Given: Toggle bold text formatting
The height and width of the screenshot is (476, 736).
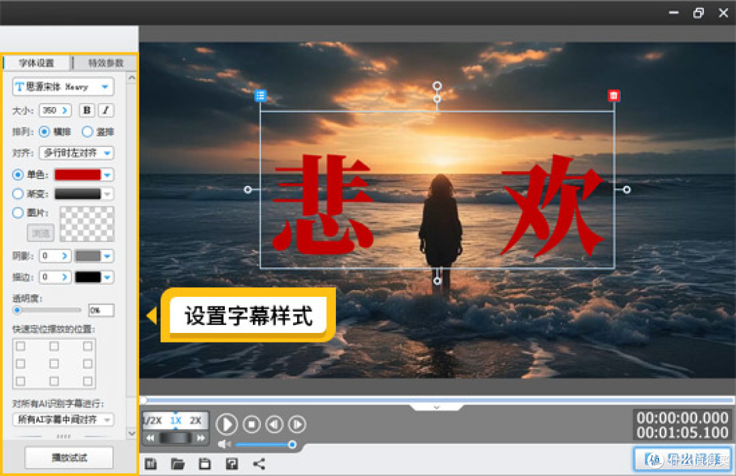Looking at the screenshot, I should point(87,110).
